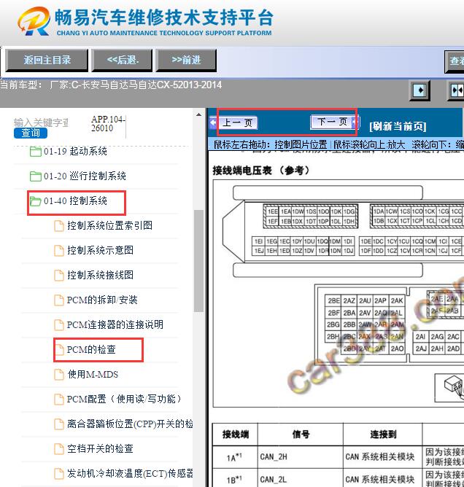Screen dimensions: 464x487
Task: Click page icon beside PCM连接器的连接说明
Action: pos(59,325)
